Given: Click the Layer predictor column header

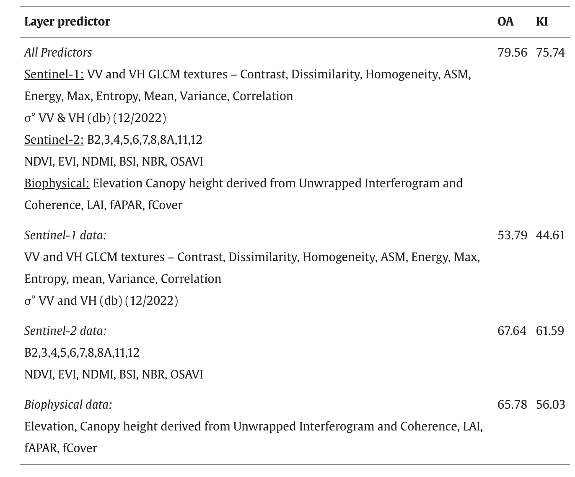Looking at the screenshot, I should point(67,21).
